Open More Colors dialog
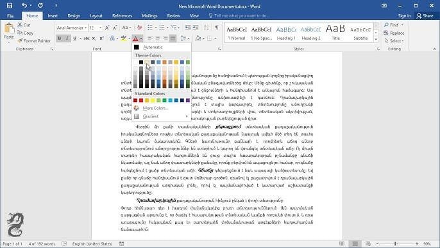 point(162,108)
